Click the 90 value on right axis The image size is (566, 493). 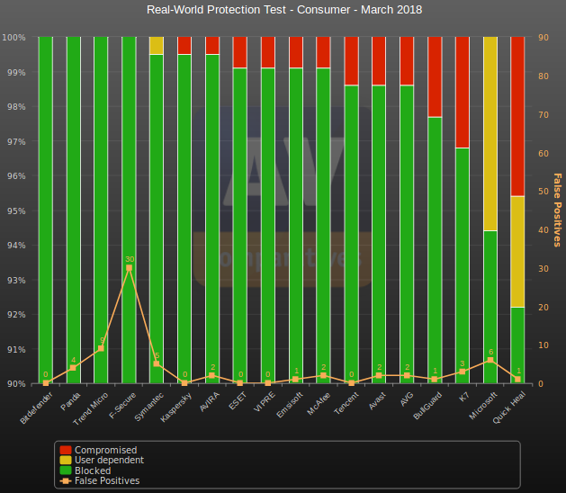544,38
